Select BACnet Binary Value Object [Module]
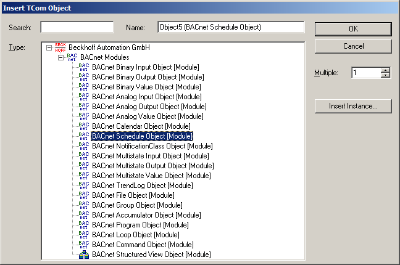The image size is (400, 265). coord(146,87)
